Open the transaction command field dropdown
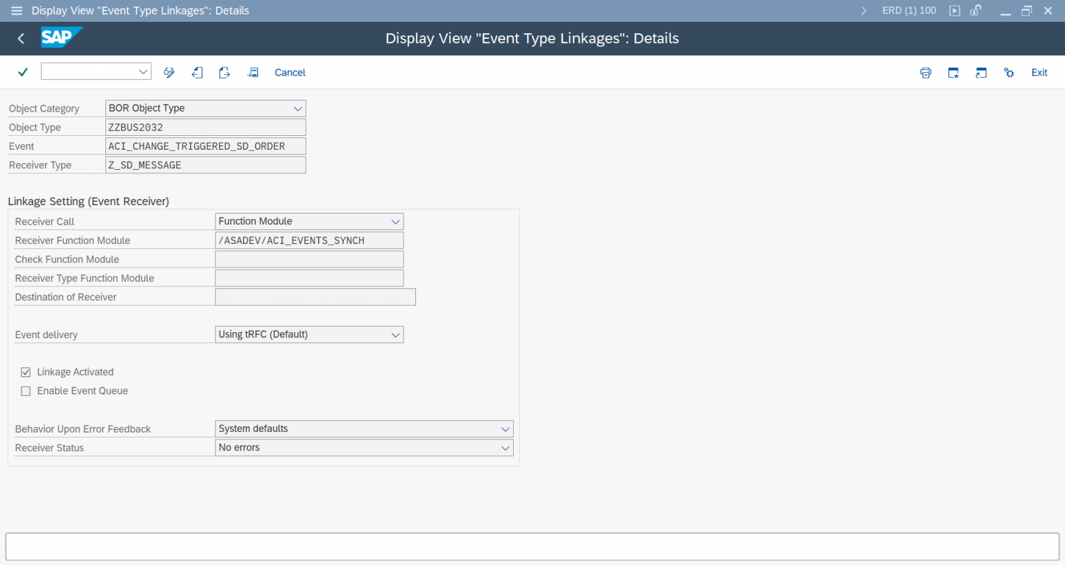 tap(144, 71)
